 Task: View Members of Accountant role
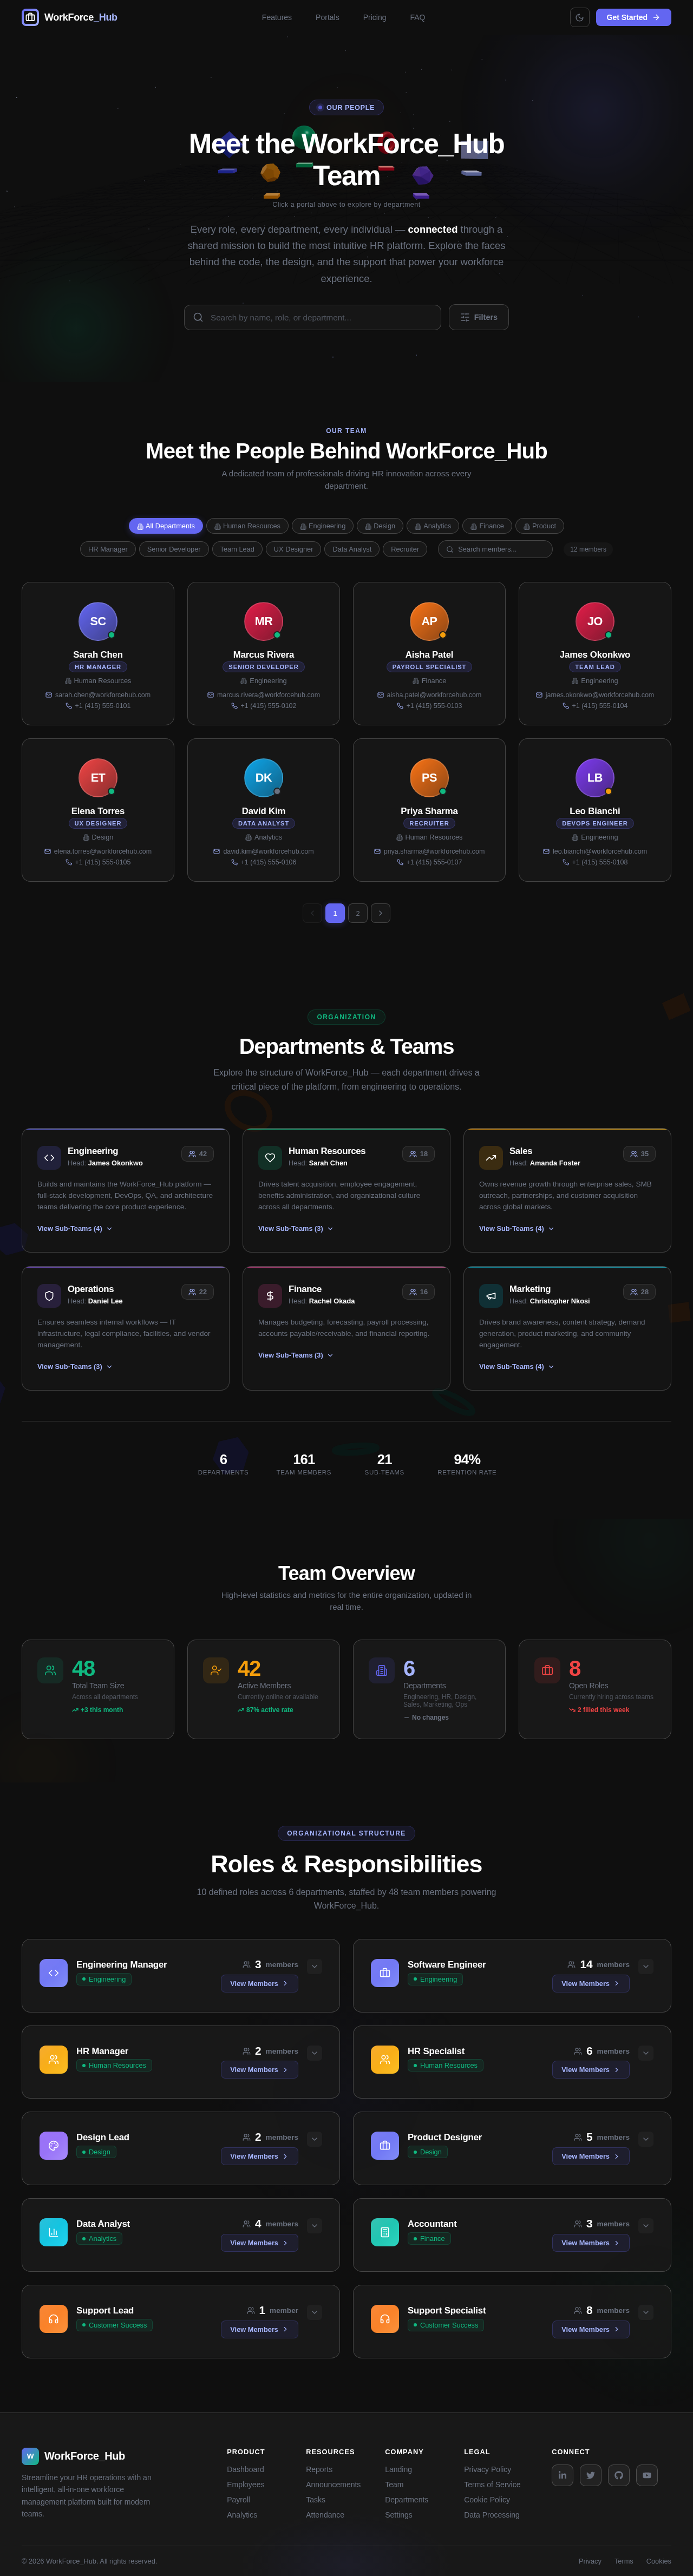(x=591, y=2243)
